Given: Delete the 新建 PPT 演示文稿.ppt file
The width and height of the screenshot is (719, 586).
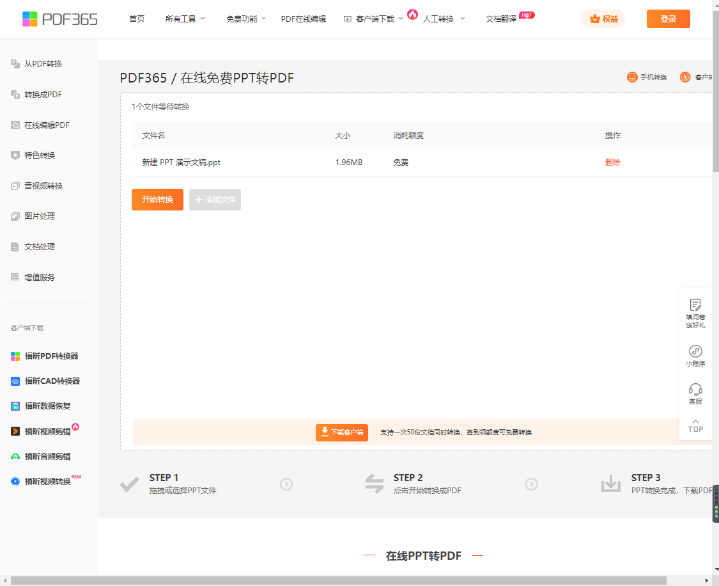Looking at the screenshot, I should (x=613, y=162).
